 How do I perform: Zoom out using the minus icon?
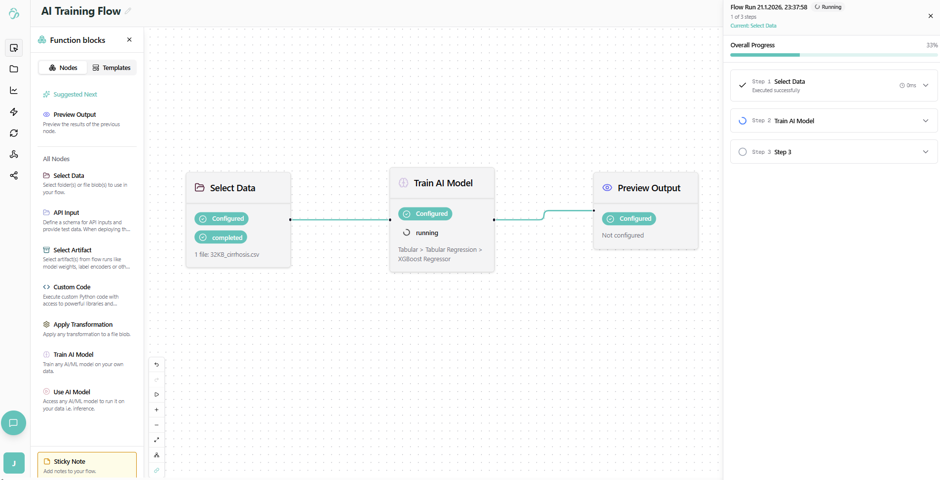coord(156,425)
